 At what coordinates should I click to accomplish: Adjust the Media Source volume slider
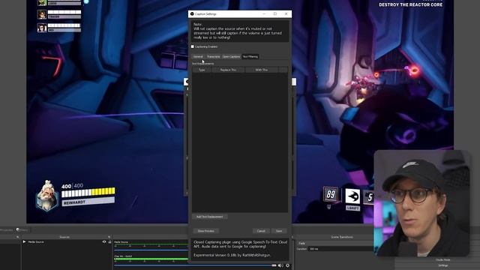pyautogui.click(x=151, y=250)
